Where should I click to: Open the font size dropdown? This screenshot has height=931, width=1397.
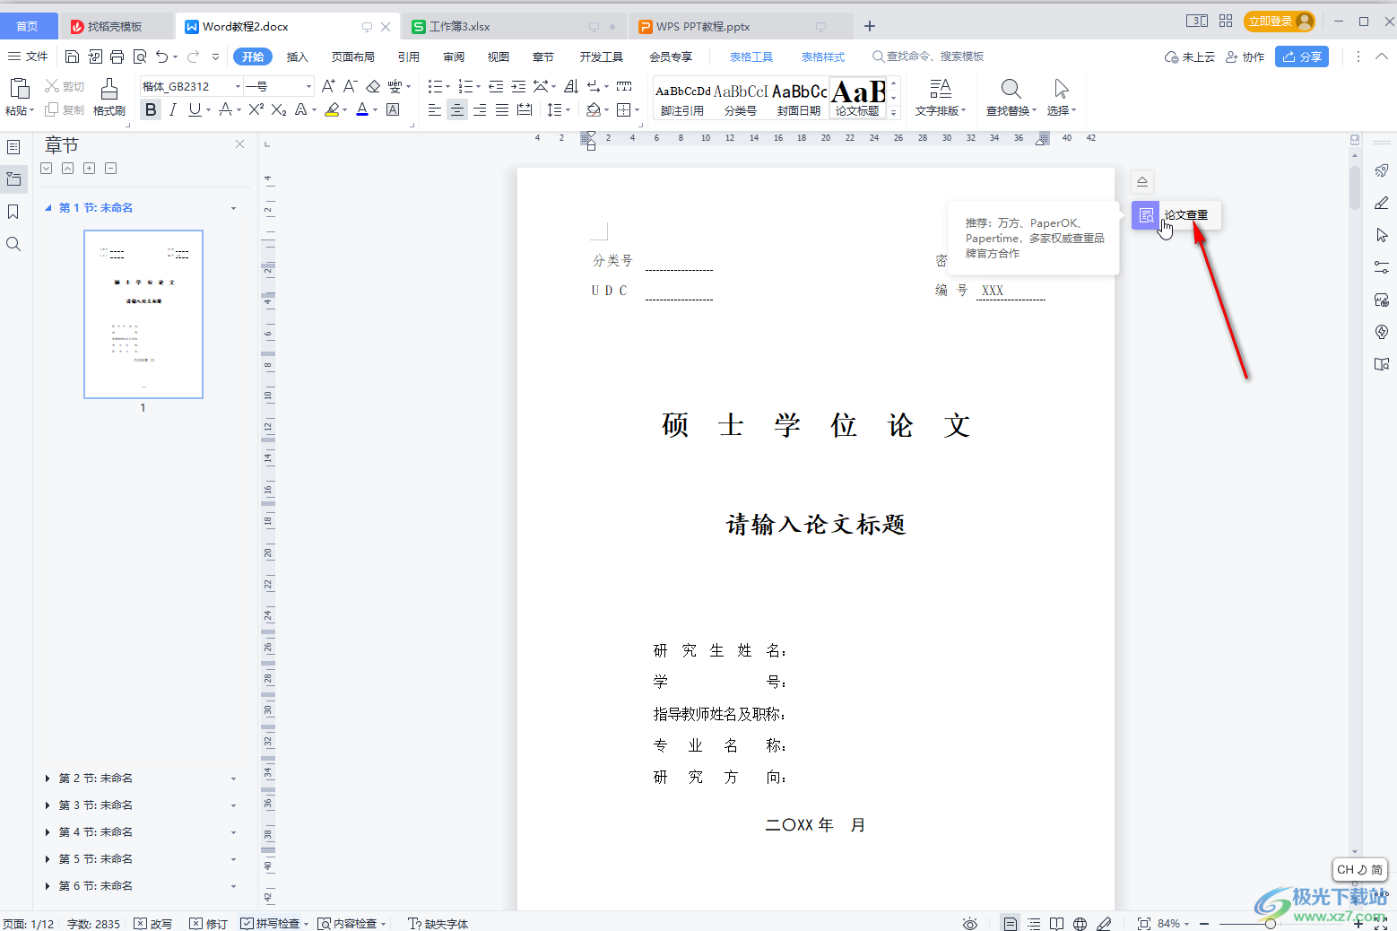coord(308,86)
